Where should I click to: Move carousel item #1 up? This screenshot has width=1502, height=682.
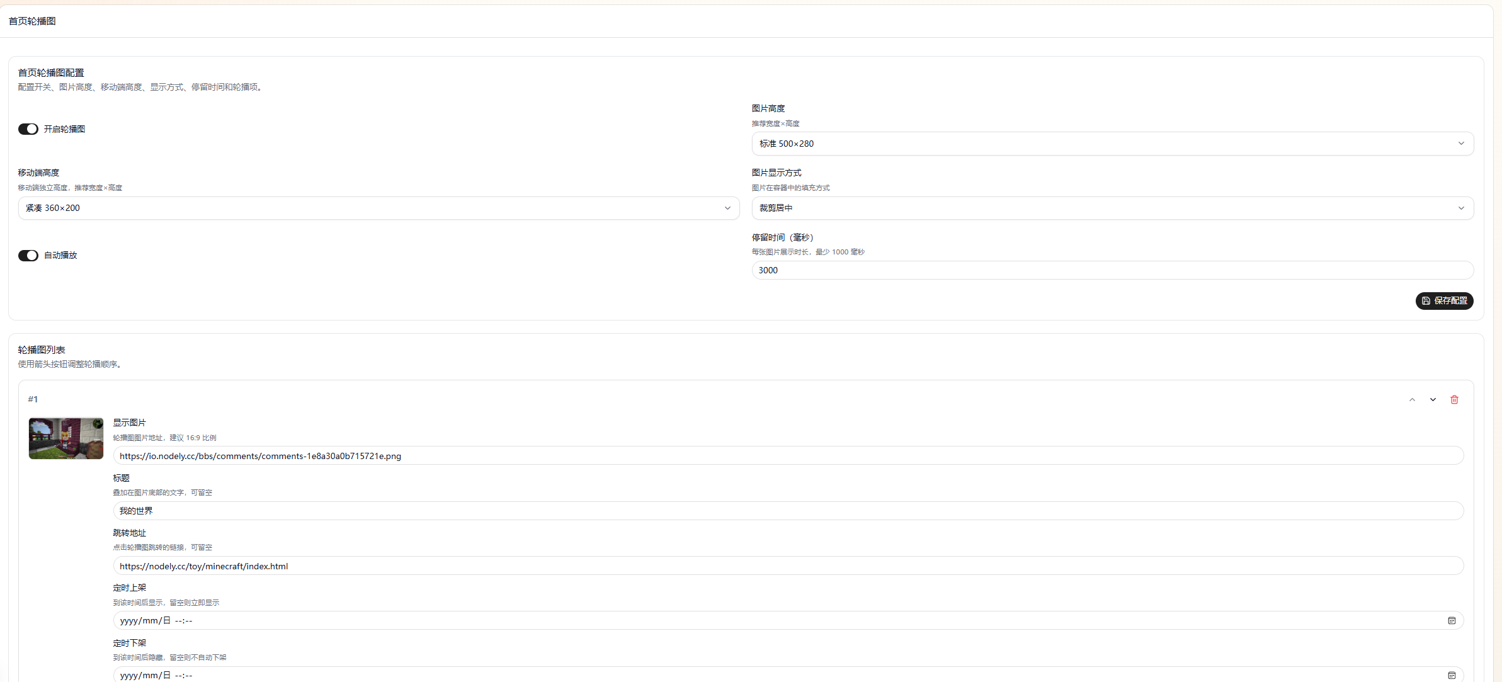coord(1412,400)
